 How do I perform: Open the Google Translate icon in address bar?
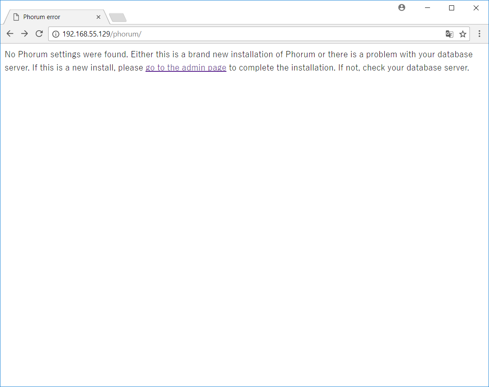(x=449, y=34)
